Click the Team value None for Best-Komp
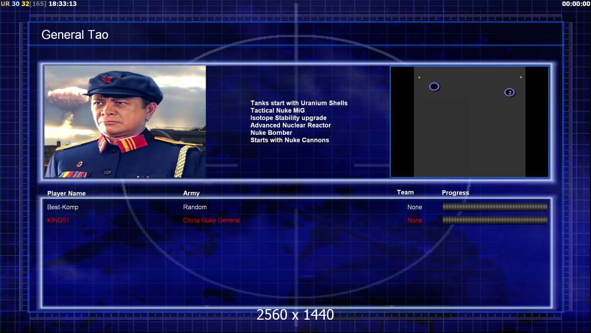591x333 pixels. click(414, 207)
